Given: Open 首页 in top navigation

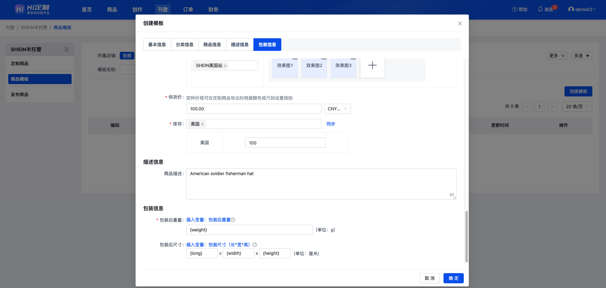Looking at the screenshot, I should tap(87, 9).
